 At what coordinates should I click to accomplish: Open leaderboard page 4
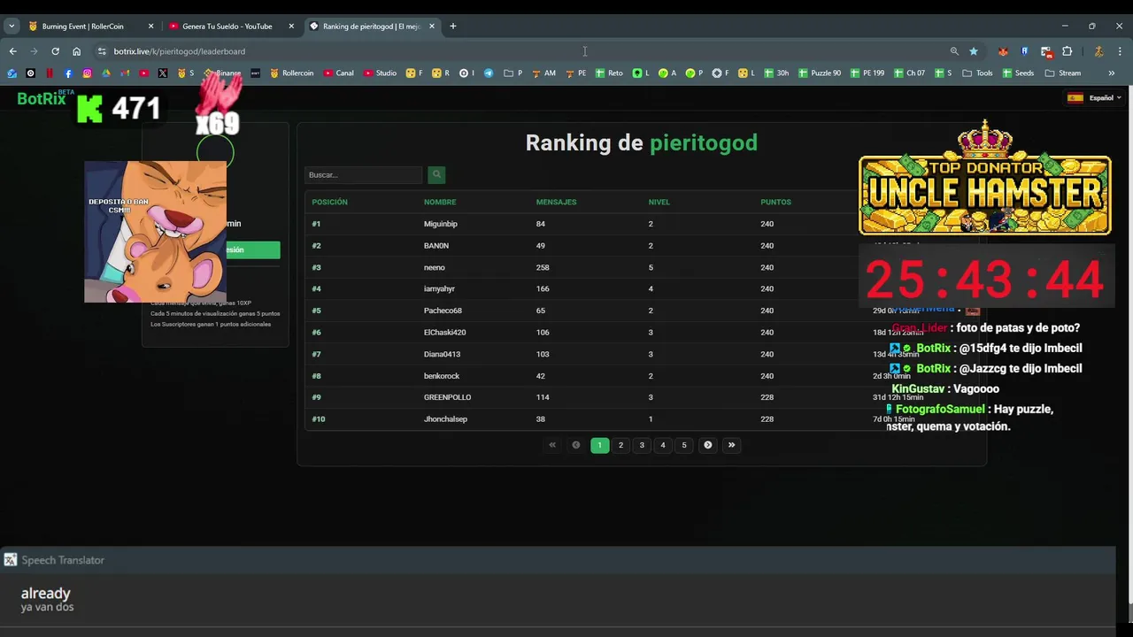663,445
